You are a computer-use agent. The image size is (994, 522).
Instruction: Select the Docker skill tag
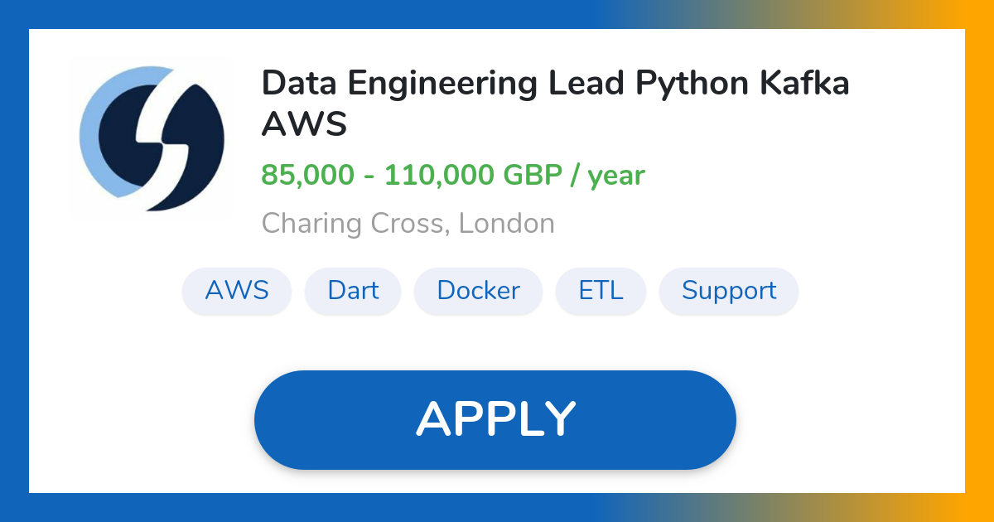point(478,291)
